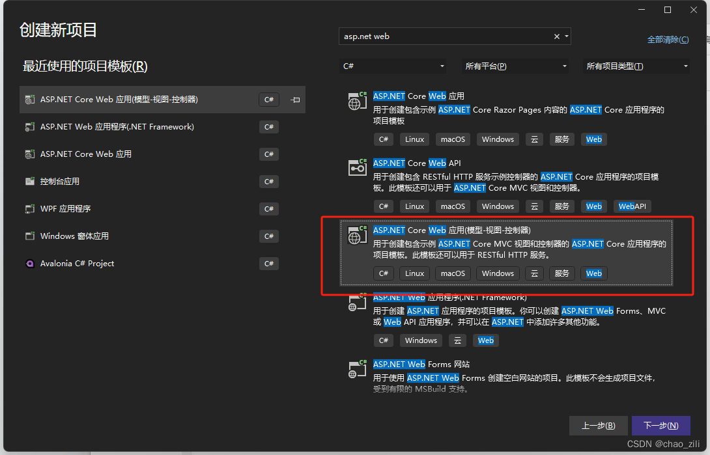Click the 全部清除 clear all link

[x=668, y=40]
